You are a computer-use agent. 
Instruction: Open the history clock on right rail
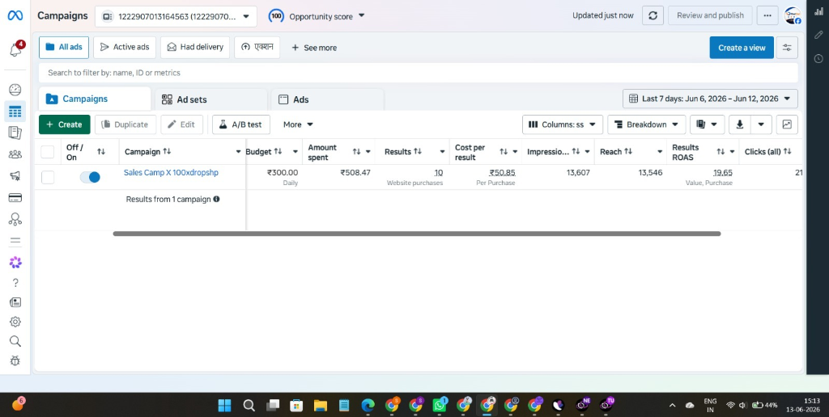point(818,58)
